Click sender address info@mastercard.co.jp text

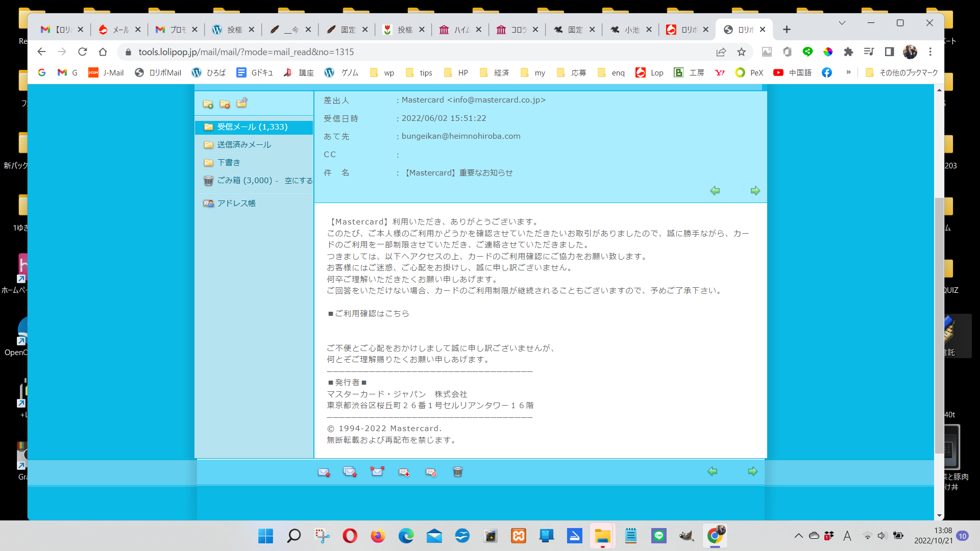(x=497, y=100)
